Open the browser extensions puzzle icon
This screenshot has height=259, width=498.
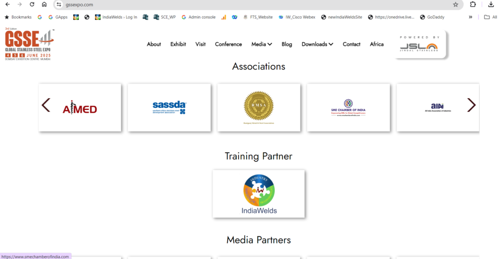point(473,4)
